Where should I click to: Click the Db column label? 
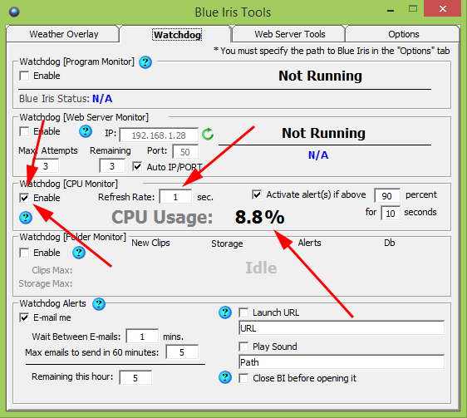click(389, 243)
